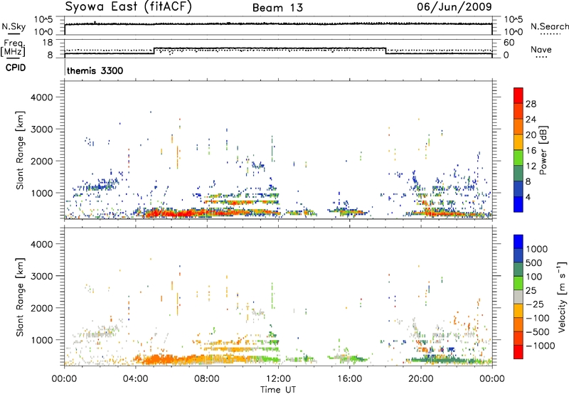569x394 pixels.
Task: Click the '1000' tick on Velocity scale
Action: pyautogui.click(x=537, y=249)
